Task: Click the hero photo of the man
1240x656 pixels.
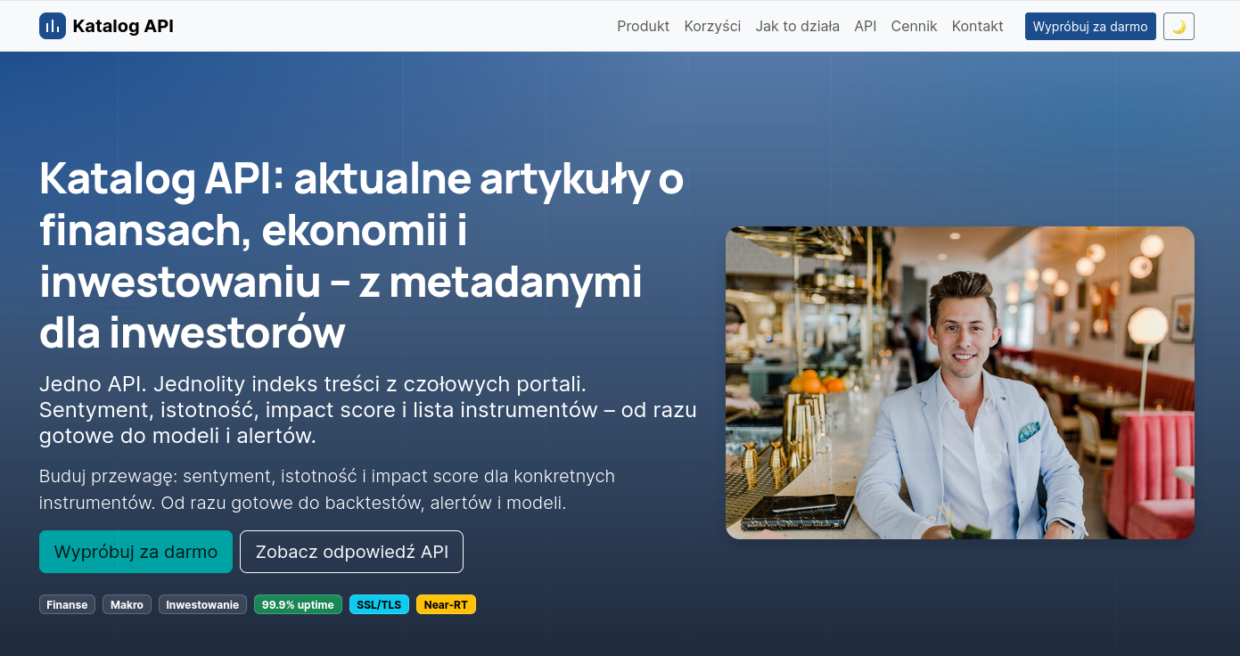Action: pyautogui.click(x=960, y=381)
